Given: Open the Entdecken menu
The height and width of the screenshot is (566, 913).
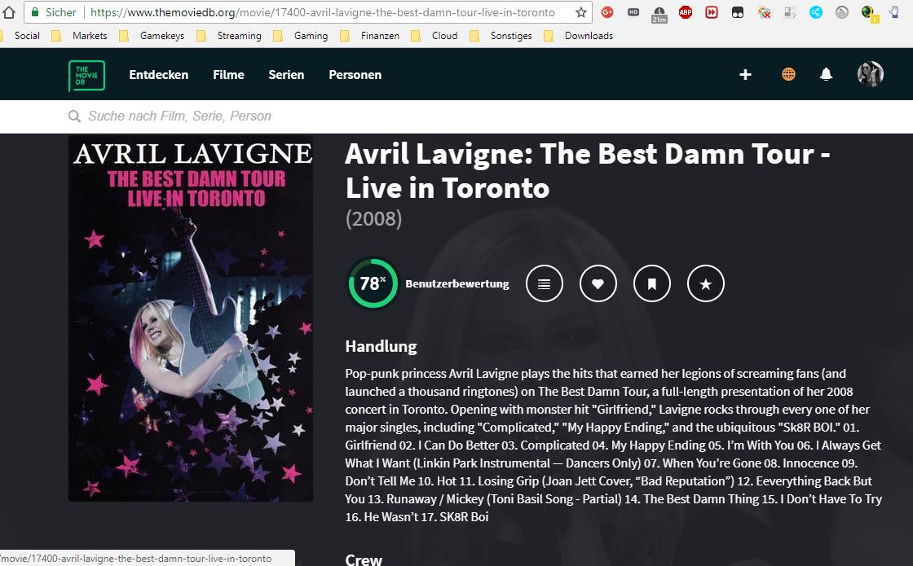Looking at the screenshot, I should 159,74.
